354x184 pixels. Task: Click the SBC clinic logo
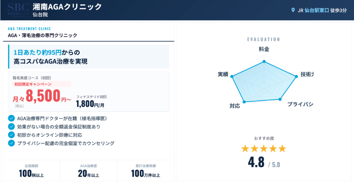point(18,9)
